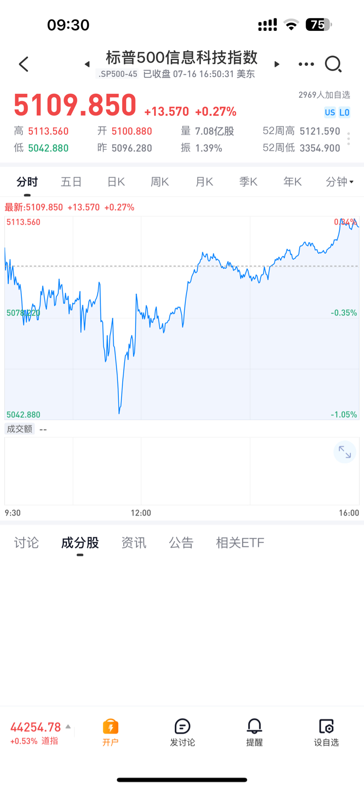Select the 五日 chart tab
The height and width of the screenshot is (789, 364).
coord(72,182)
